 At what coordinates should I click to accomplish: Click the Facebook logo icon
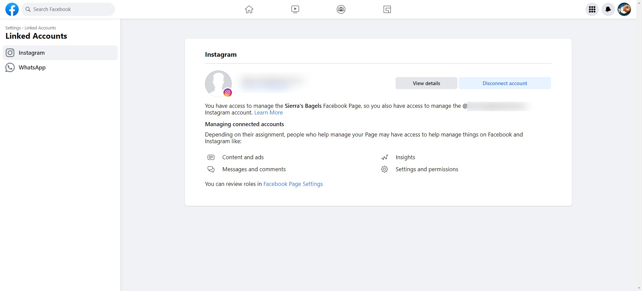click(x=12, y=9)
